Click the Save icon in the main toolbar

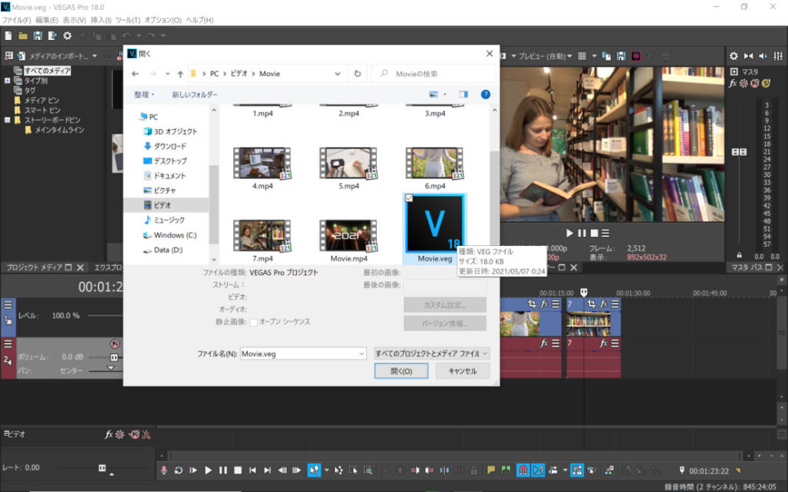[x=37, y=35]
